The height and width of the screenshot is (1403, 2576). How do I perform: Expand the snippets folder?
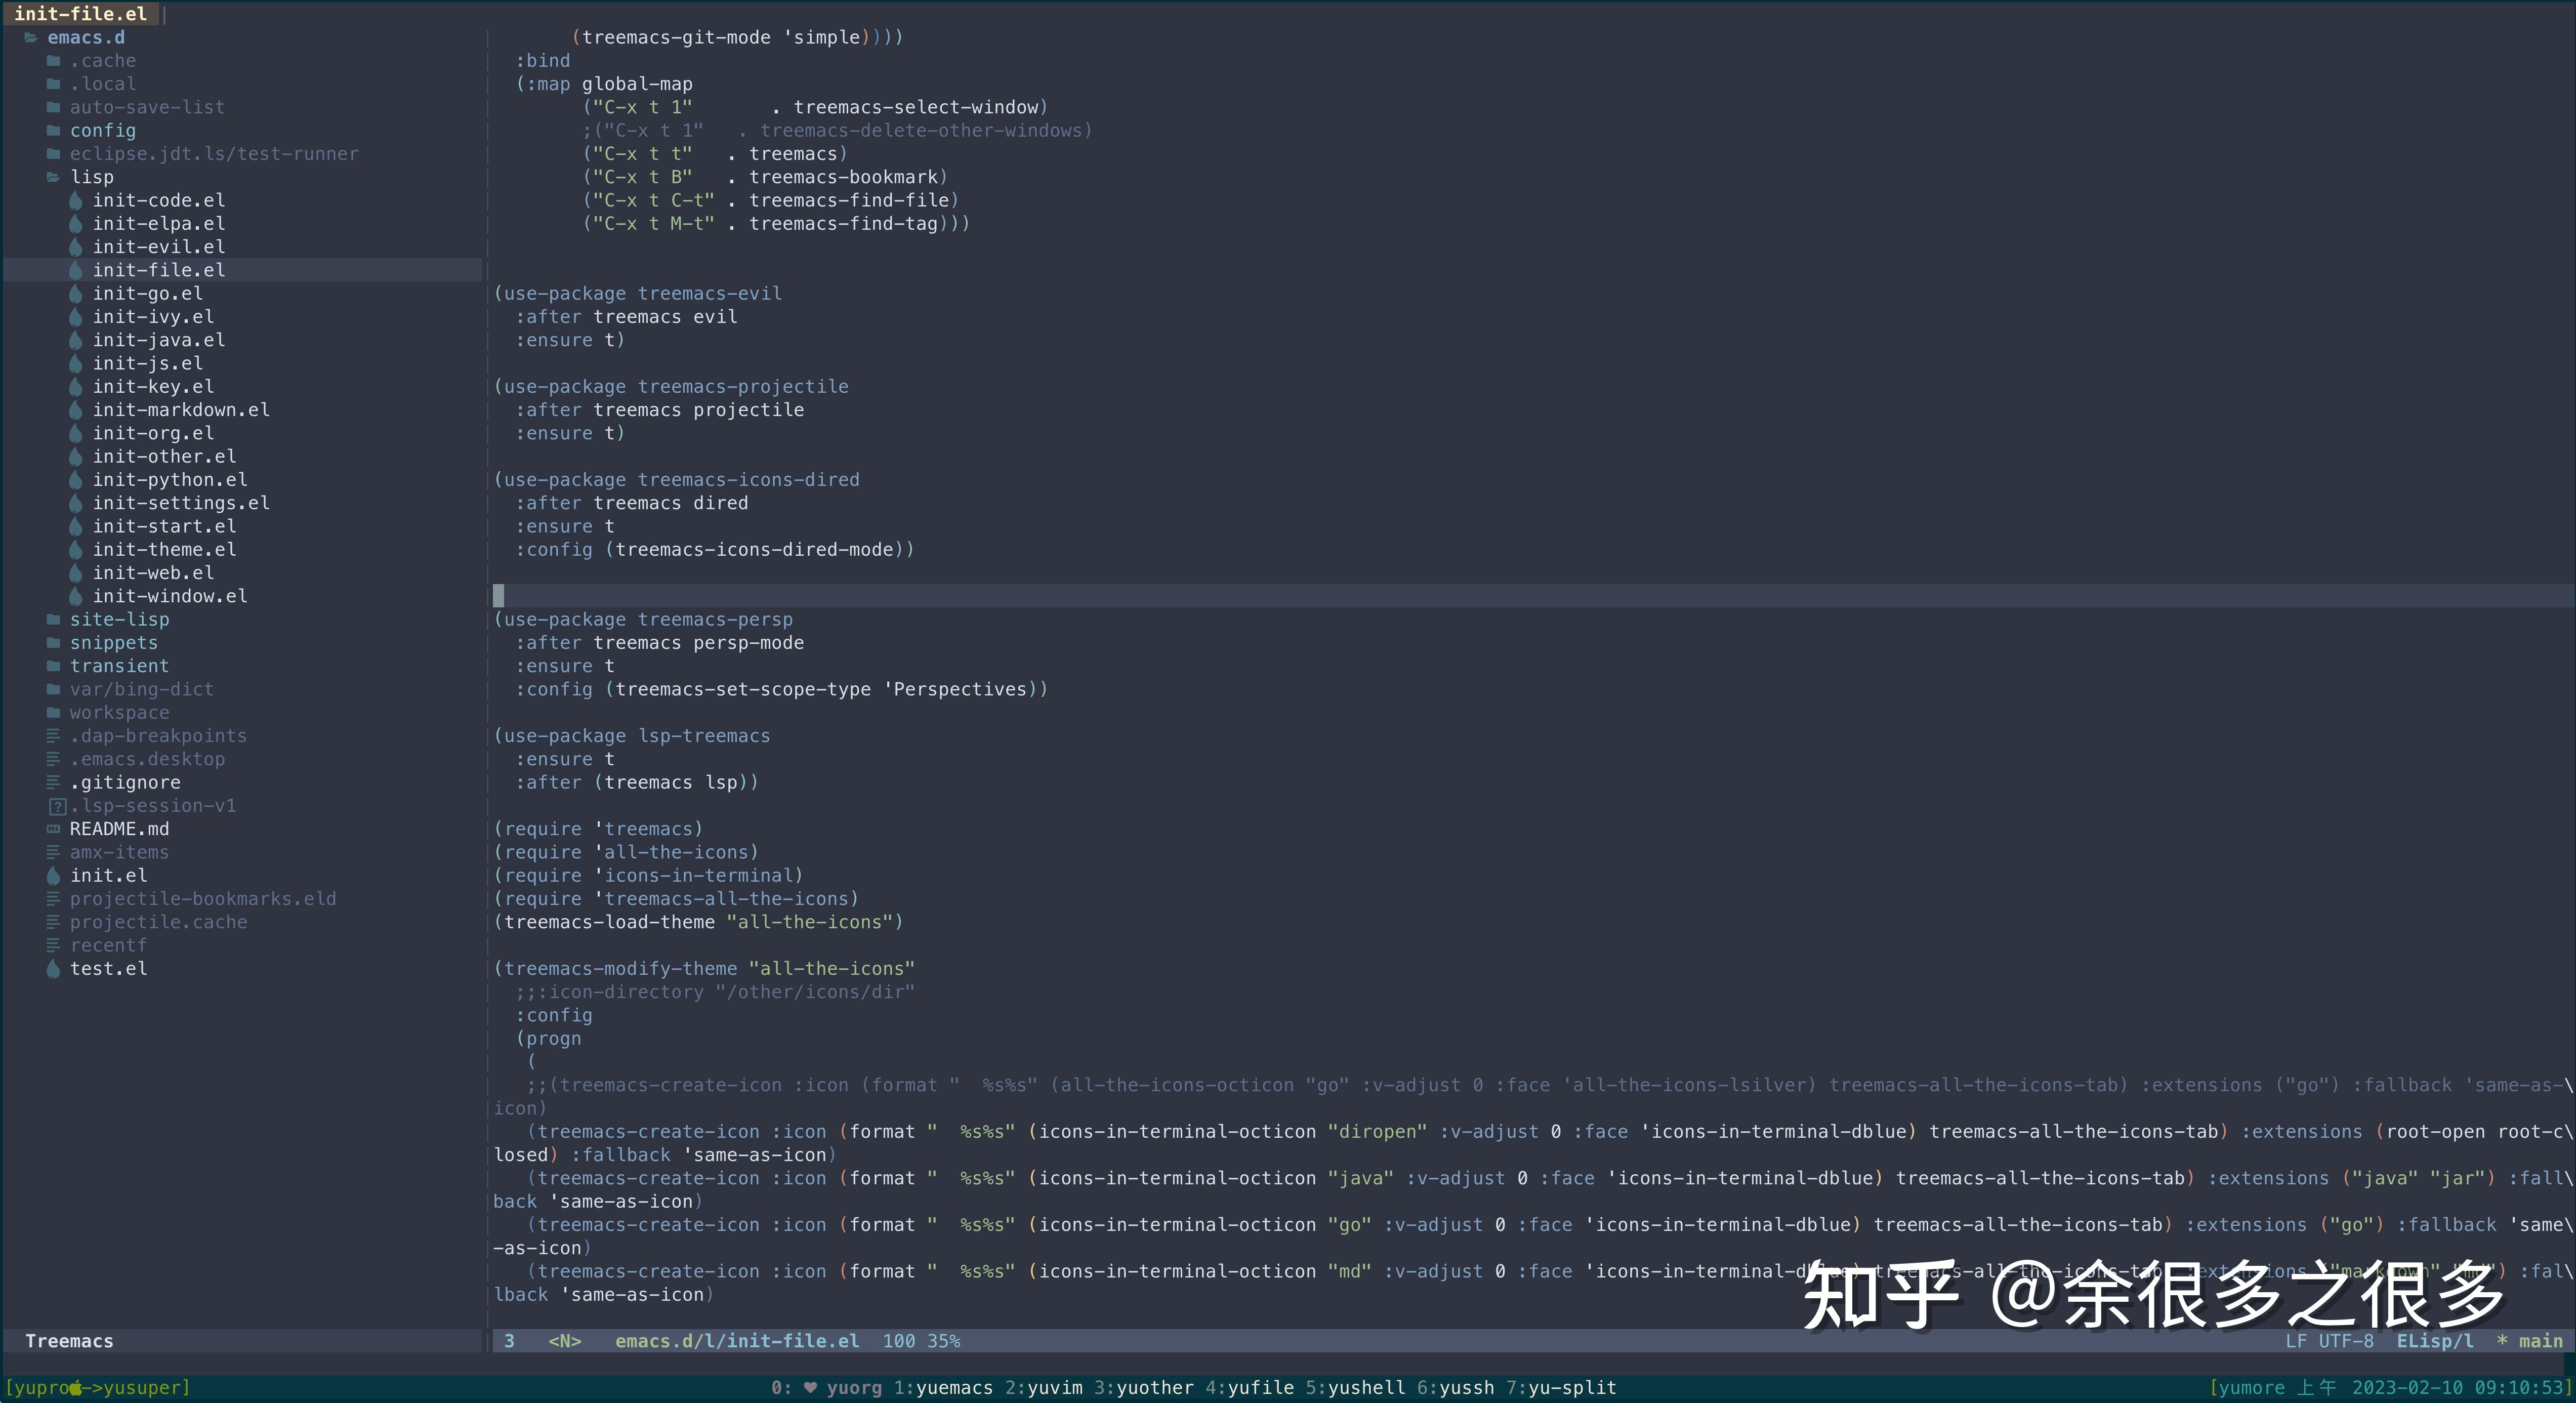(x=113, y=643)
